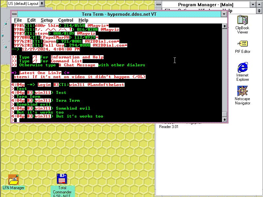Viewport: 263px width, 197px height.
Task: Open the File menu in Tera Term
Action: (18, 20)
